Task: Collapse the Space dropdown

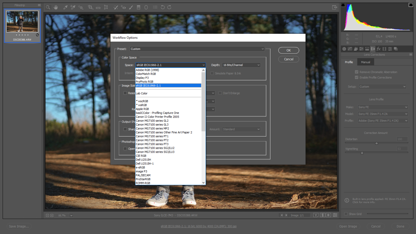Action: coord(170,65)
